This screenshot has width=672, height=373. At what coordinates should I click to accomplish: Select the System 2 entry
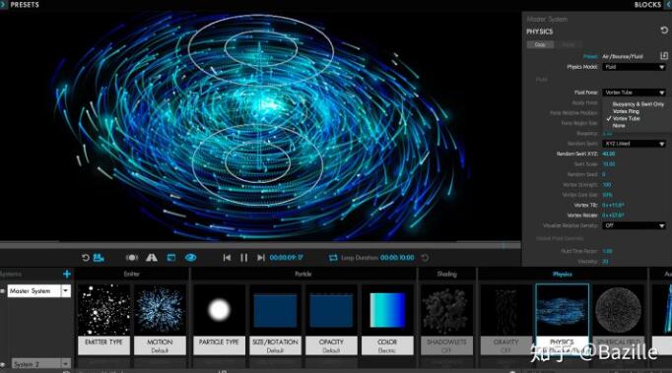(36, 363)
